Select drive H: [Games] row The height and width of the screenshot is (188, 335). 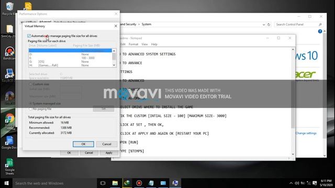click(70, 65)
